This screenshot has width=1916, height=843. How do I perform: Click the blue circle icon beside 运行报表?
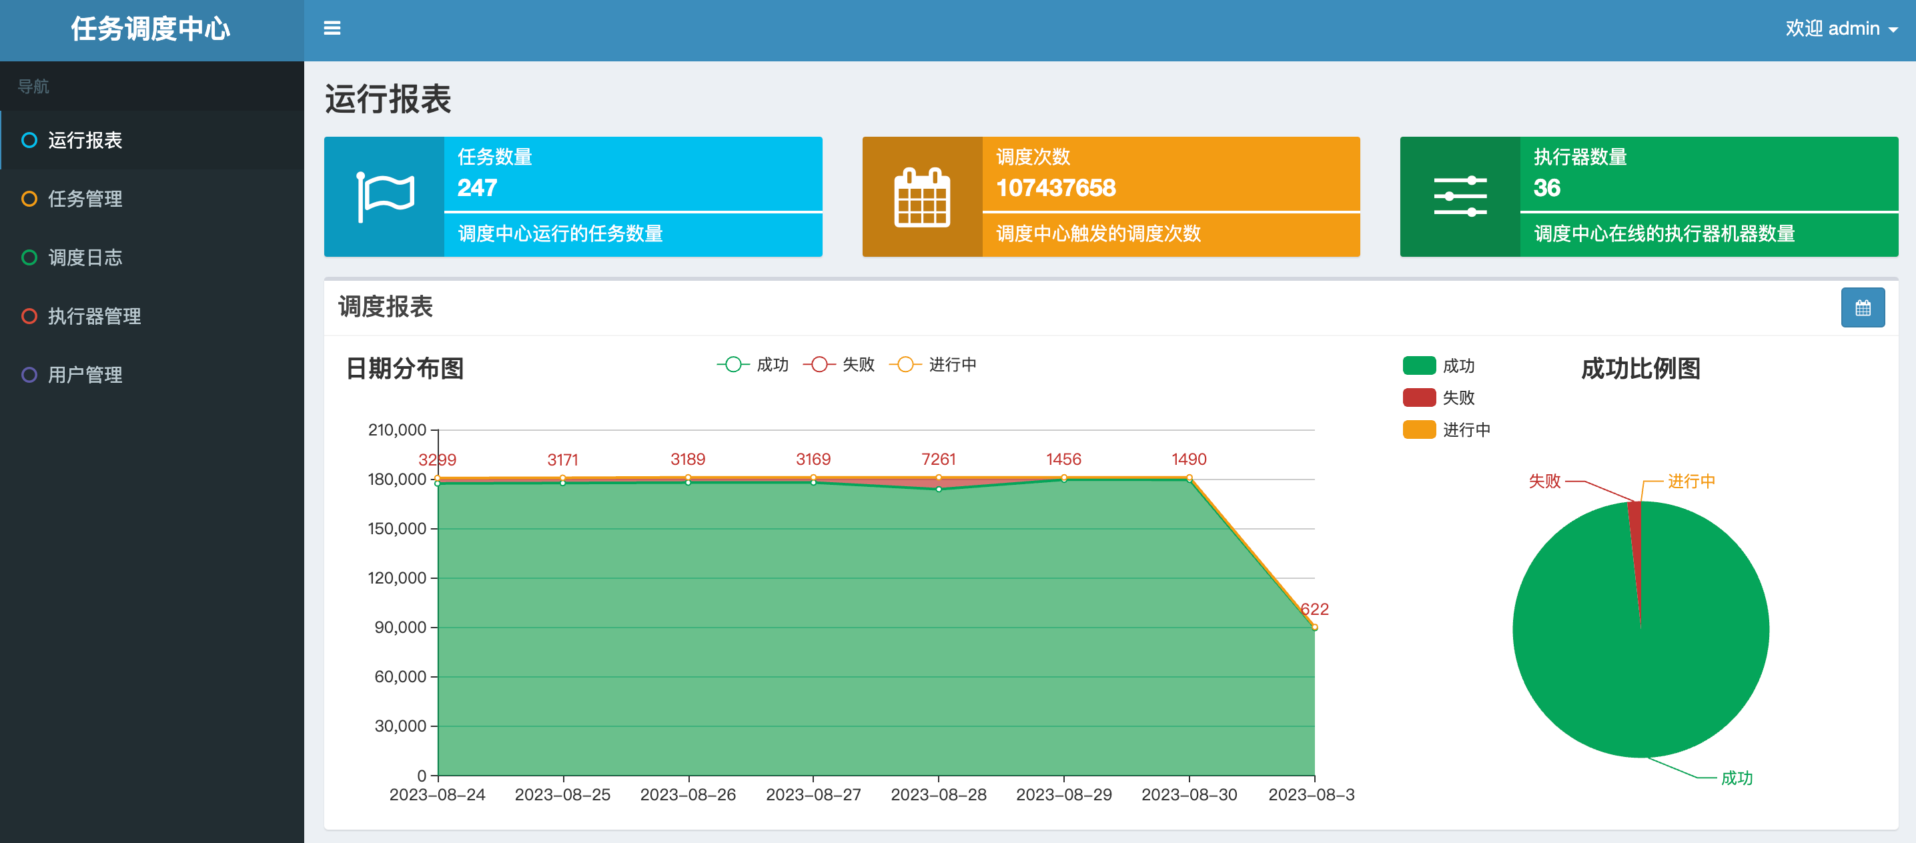click(x=29, y=140)
